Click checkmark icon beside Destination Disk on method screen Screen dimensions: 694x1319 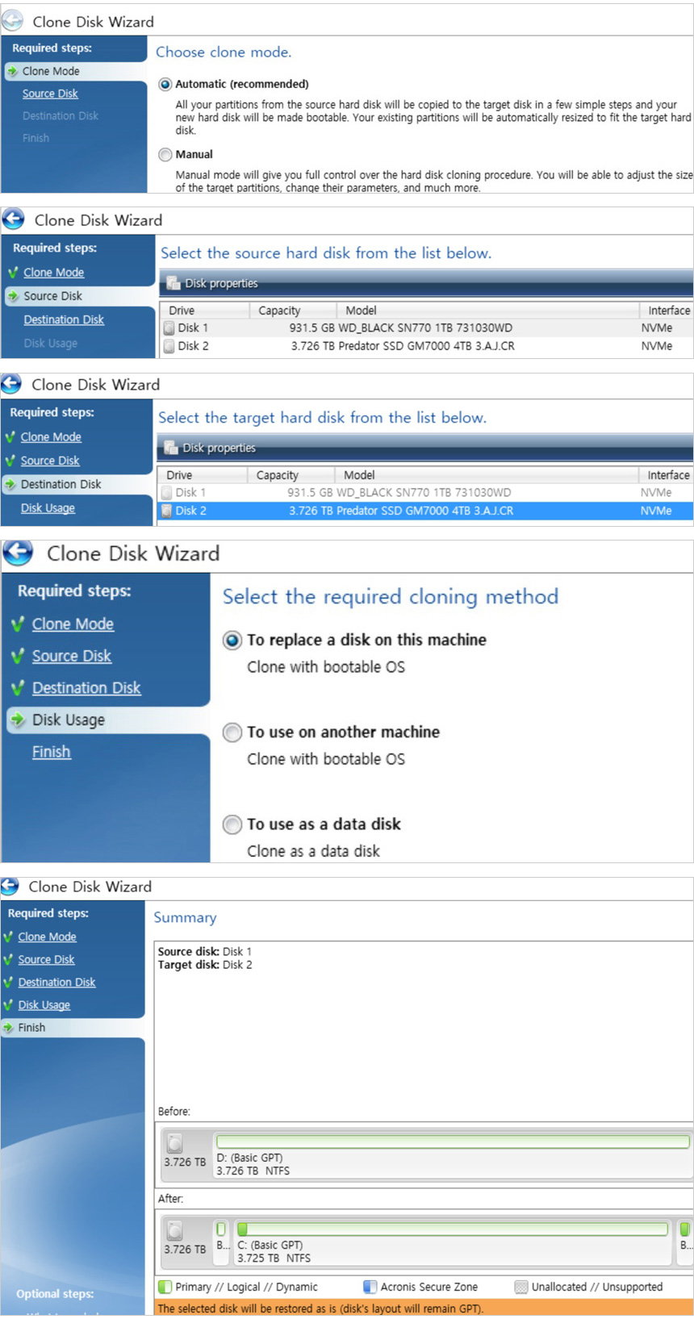click(x=18, y=688)
